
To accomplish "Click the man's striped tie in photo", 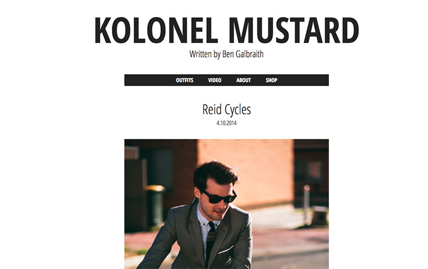I will point(211,242).
